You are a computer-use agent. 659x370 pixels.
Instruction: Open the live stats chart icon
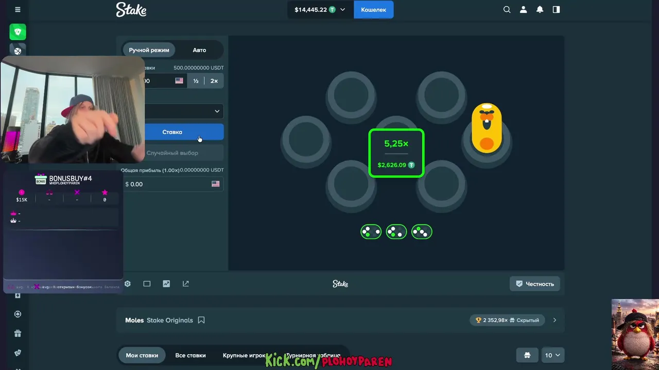point(166,284)
